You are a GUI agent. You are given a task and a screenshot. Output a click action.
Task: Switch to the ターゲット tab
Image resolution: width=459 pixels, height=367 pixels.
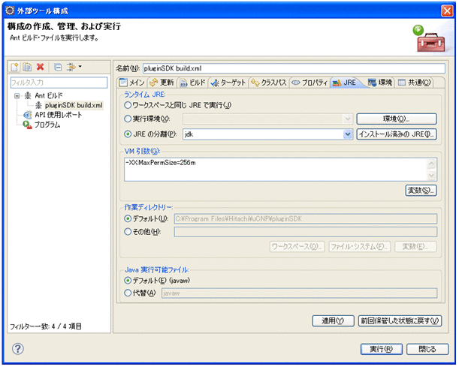pyautogui.click(x=228, y=83)
